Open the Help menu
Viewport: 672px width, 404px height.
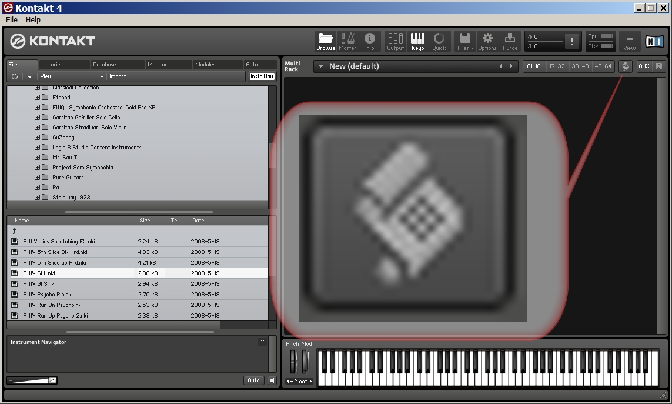tap(33, 20)
